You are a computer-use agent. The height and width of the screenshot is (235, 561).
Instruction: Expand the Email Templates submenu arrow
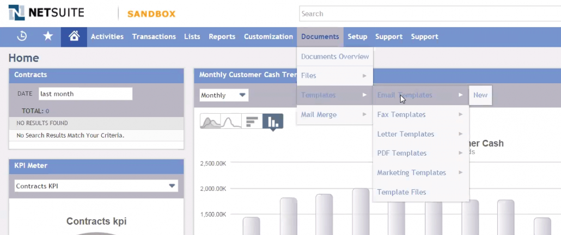tap(460, 95)
